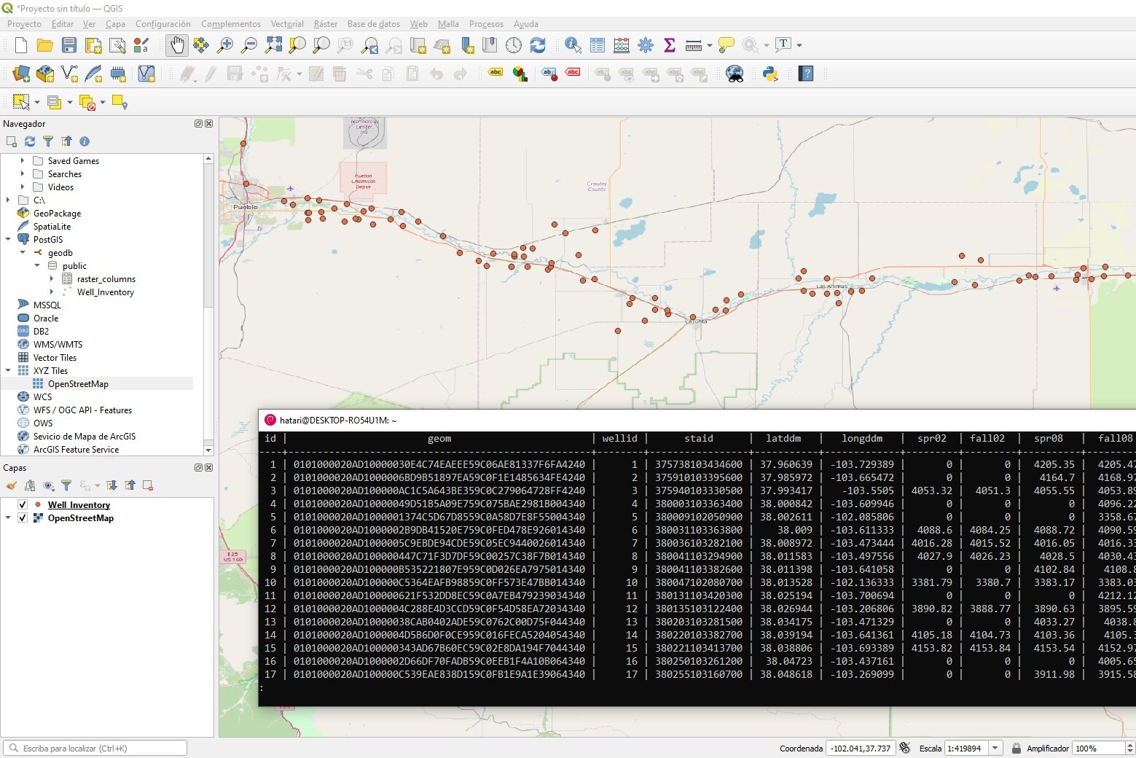Open the field calculator abacus icon
1136x758 pixels.
point(622,45)
